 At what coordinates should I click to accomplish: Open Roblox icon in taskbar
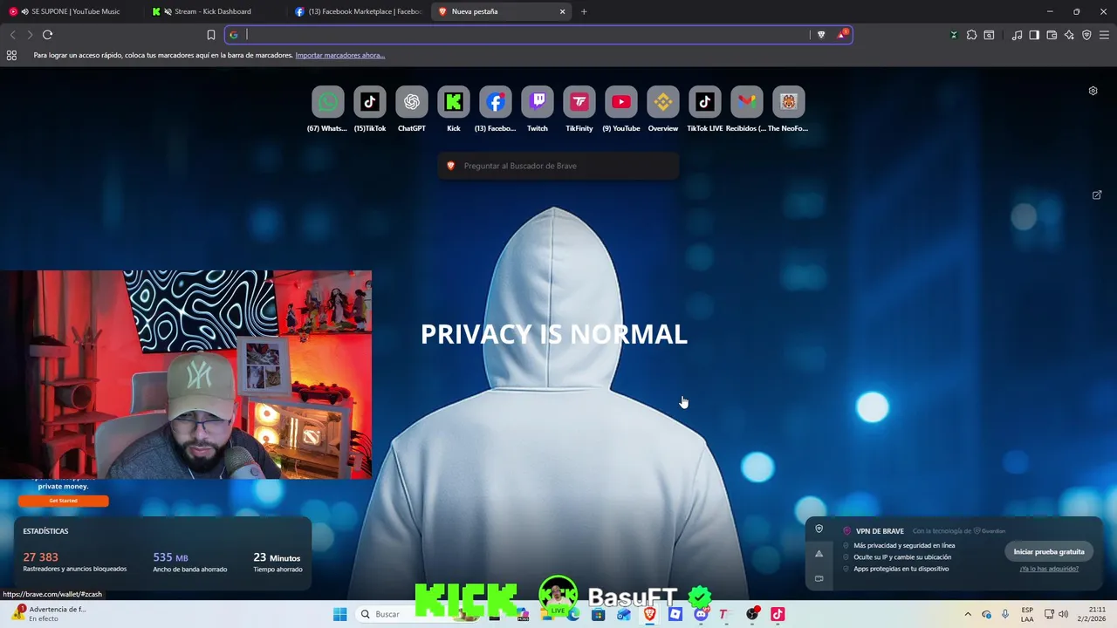click(x=675, y=614)
